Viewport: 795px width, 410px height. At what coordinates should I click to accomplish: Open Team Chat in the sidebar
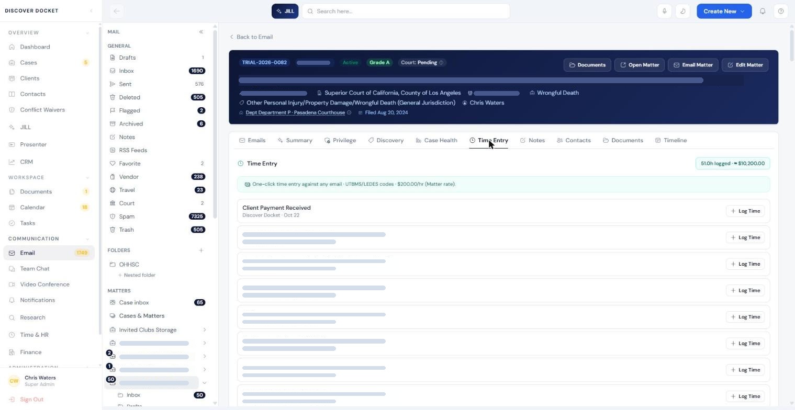35,269
